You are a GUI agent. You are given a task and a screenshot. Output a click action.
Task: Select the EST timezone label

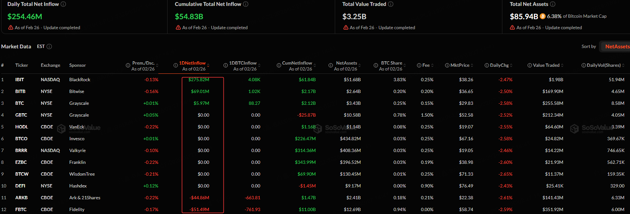pyautogui.click(x=41, y=46)
